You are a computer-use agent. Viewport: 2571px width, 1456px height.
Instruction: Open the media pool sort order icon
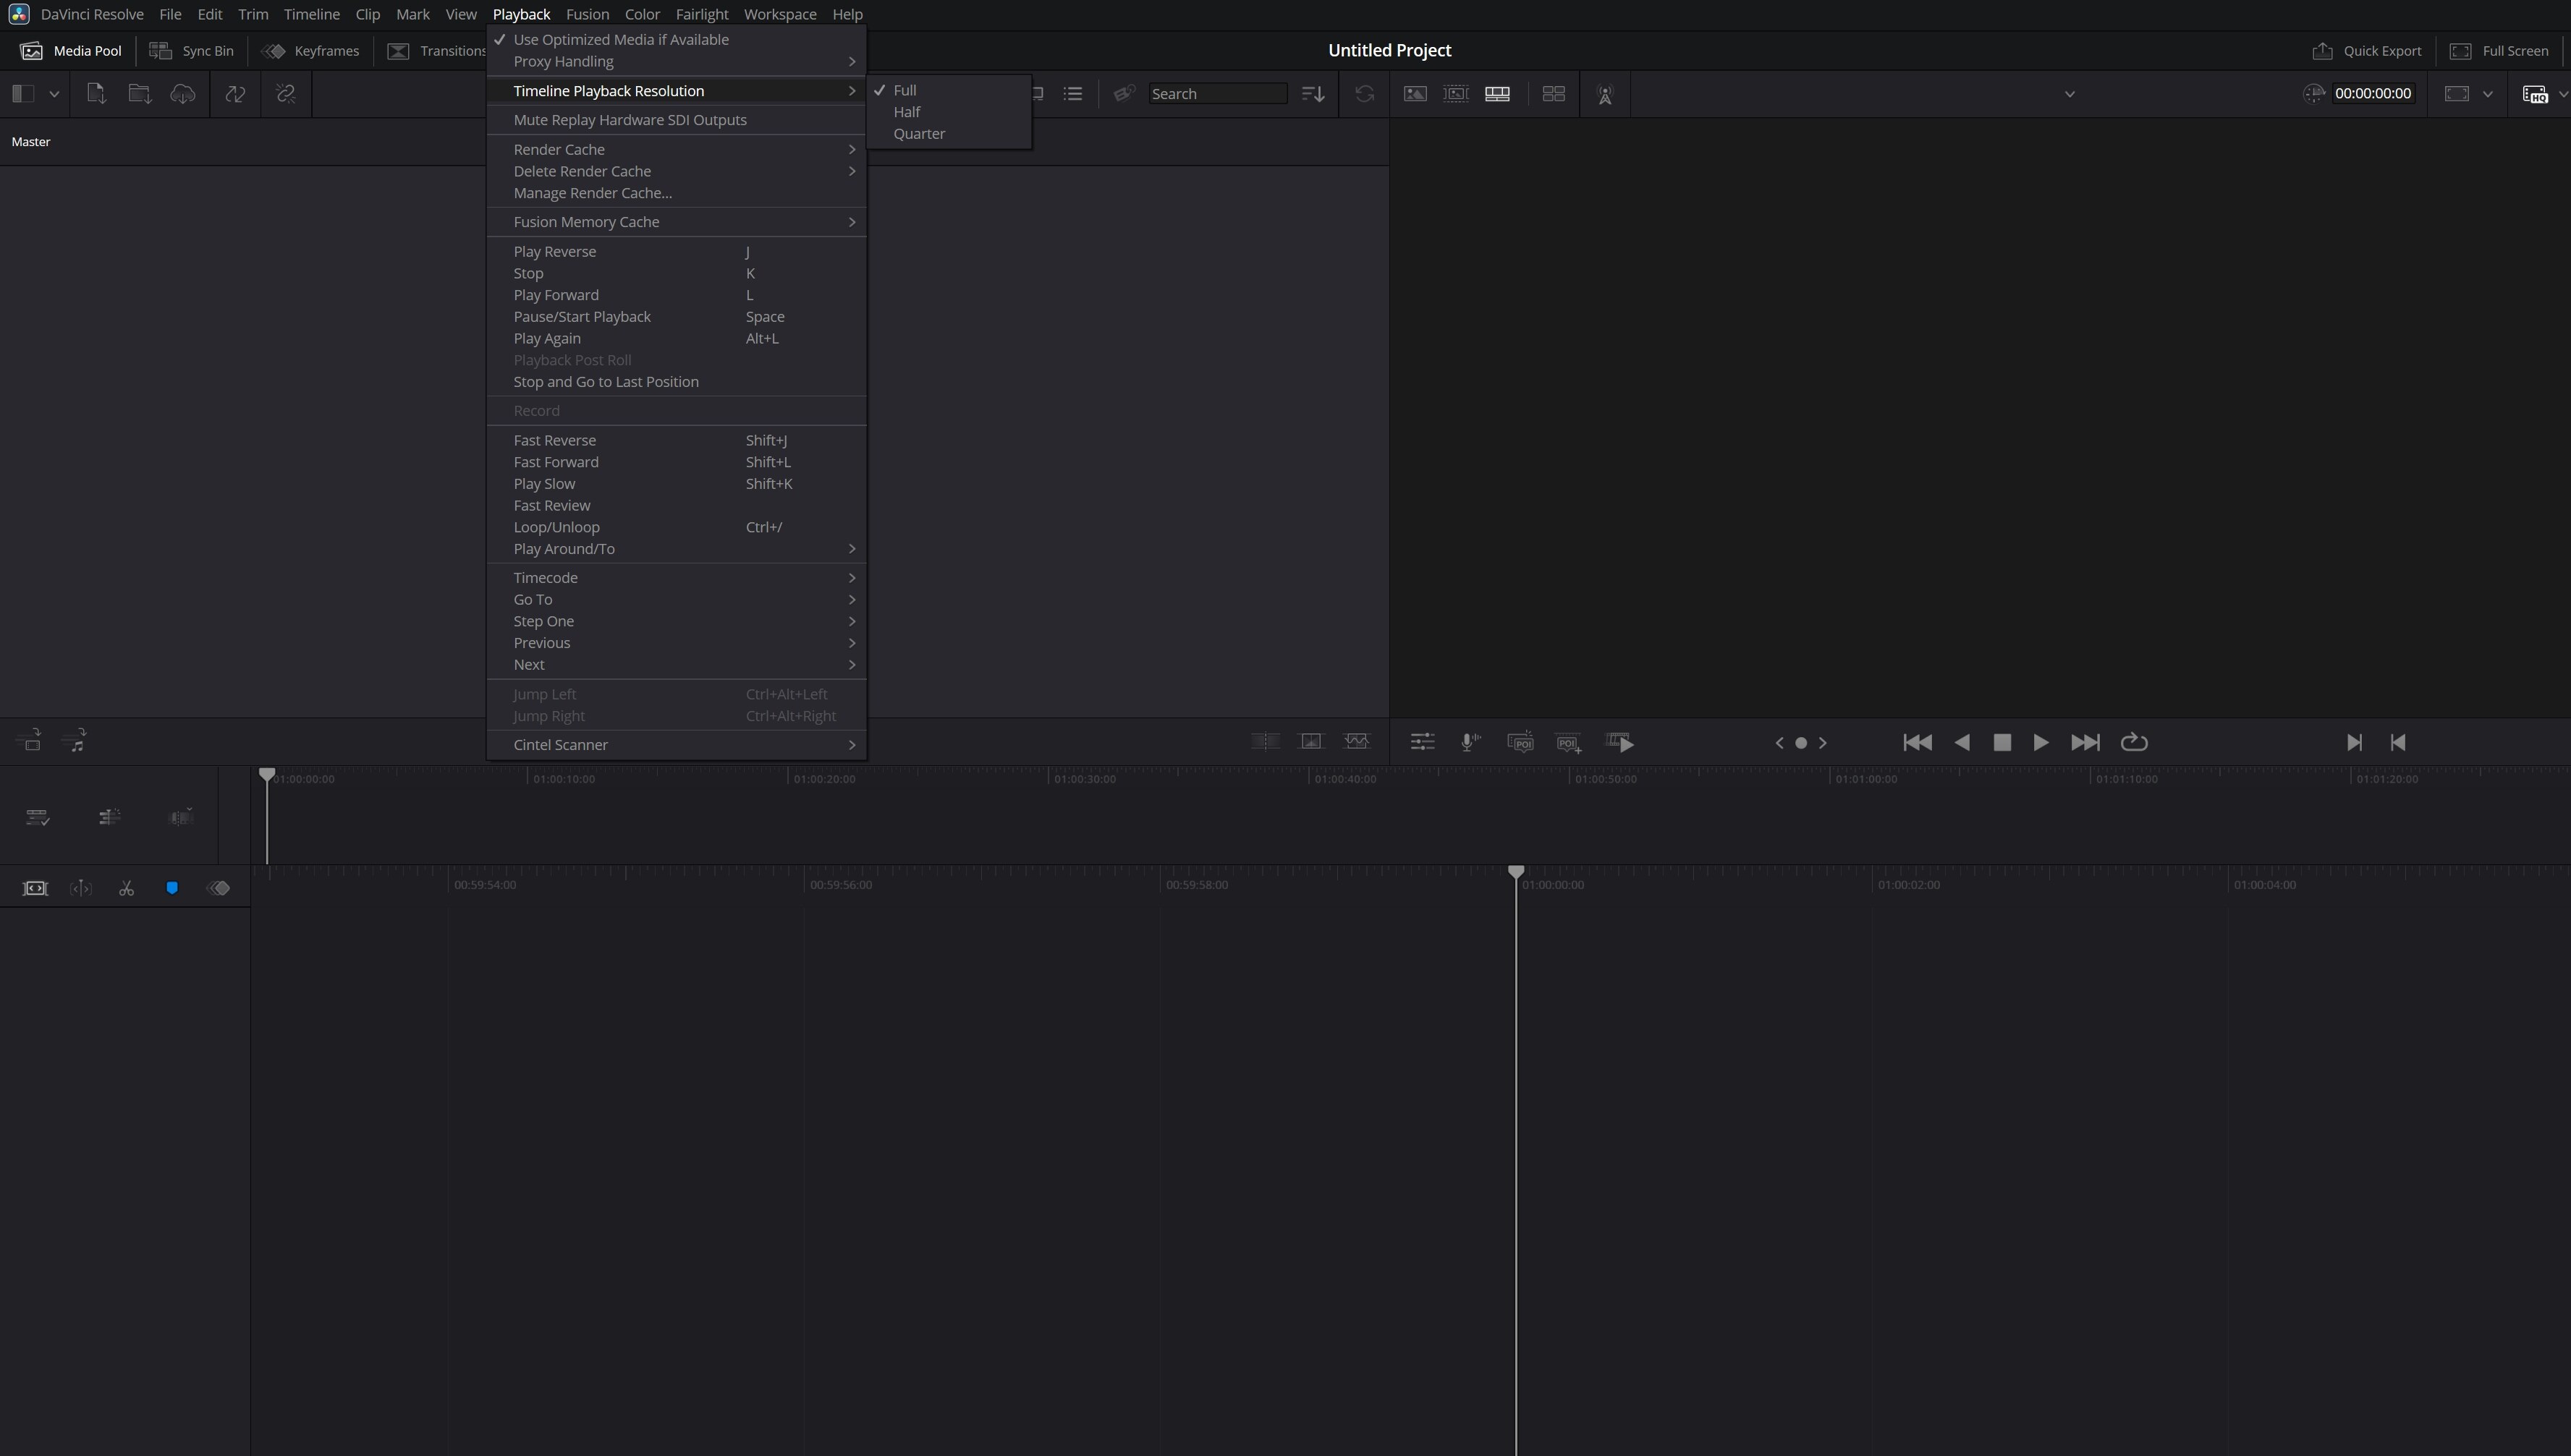pyautogui.click(x=1313, y=93)
